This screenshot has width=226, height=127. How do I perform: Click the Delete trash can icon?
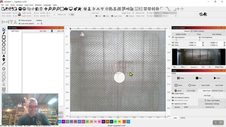click(x=41, y=9)
